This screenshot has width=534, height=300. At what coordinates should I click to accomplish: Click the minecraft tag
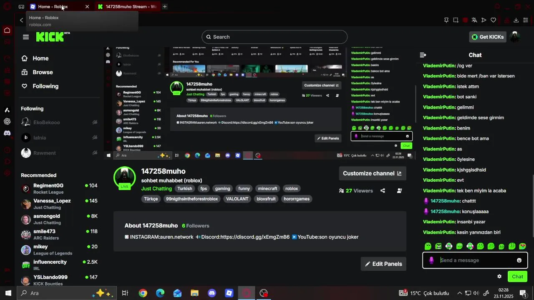coord(267,189)
